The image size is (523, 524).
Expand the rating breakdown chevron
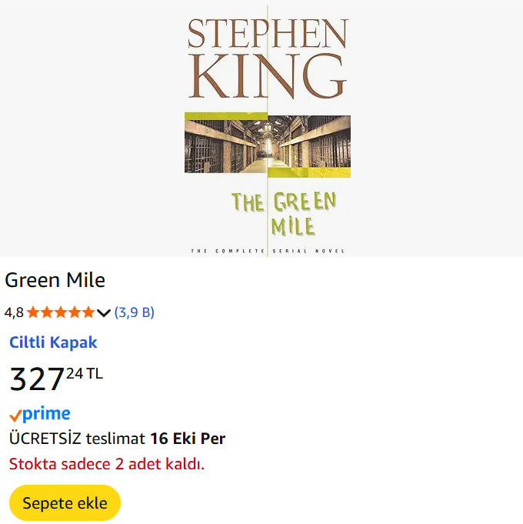pyautogui.click(x=104, y=312)
